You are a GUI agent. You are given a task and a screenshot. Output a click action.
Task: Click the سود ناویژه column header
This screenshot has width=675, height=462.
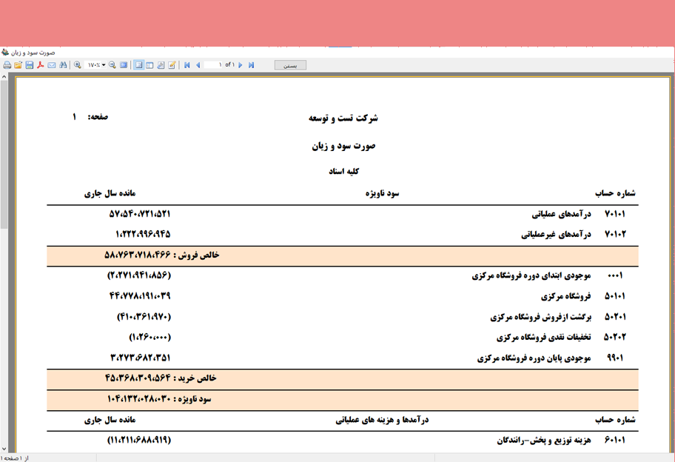pos(382,193)
